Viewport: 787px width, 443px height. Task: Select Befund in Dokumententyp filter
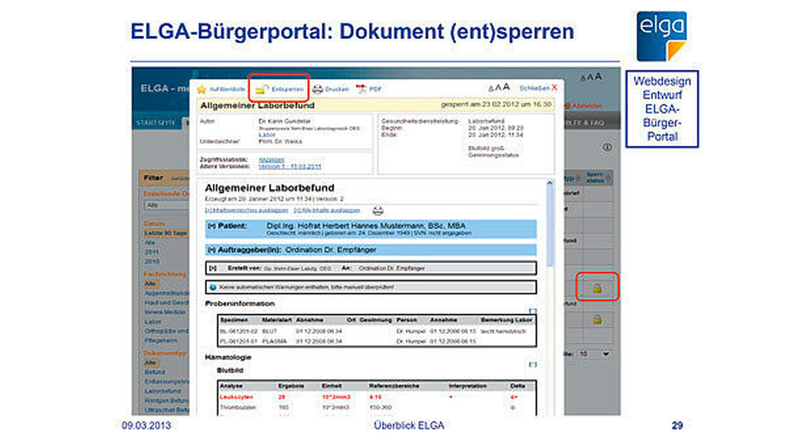155,372
